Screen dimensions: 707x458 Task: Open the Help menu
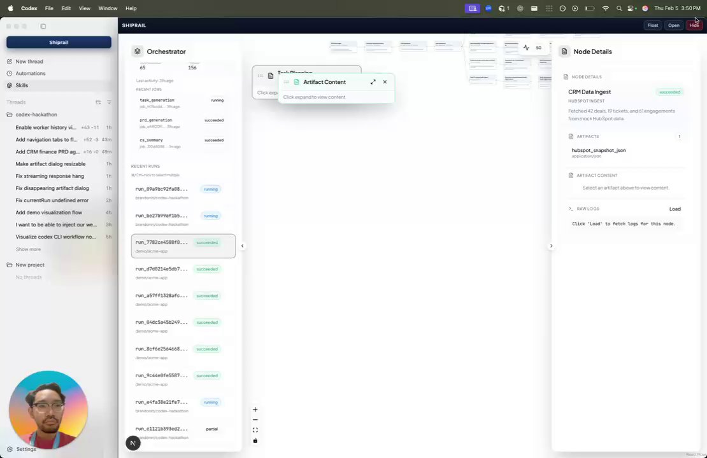[131, 8]
